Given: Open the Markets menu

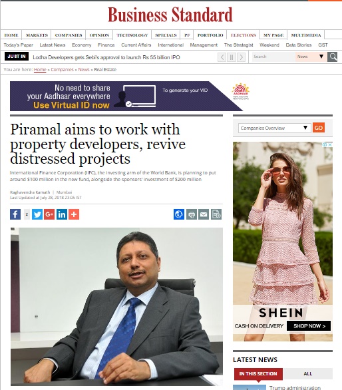Looking at the screenshot, I should pos(37,35).
